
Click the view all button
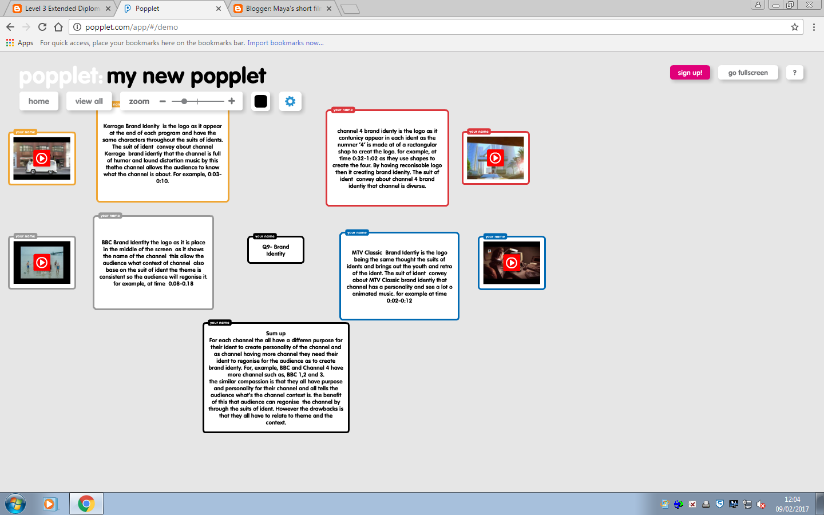pos(89,101)
